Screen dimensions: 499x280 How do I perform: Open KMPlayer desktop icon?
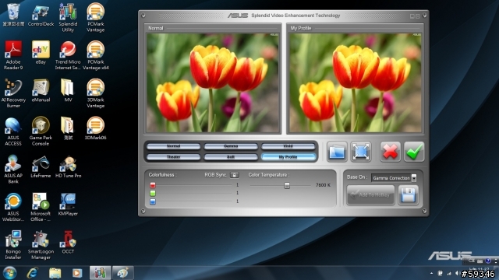pos(68,204)
